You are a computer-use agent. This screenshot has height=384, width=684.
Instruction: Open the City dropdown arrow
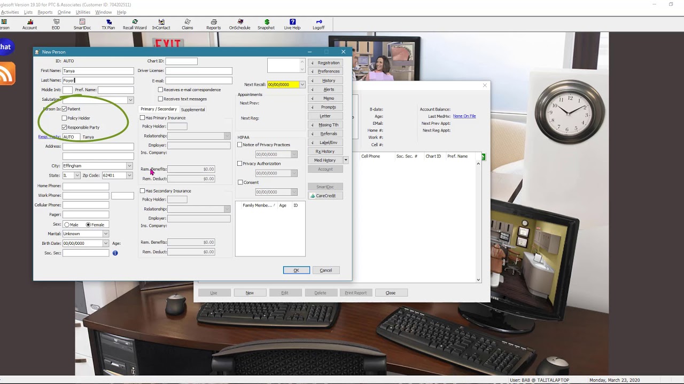129,166
